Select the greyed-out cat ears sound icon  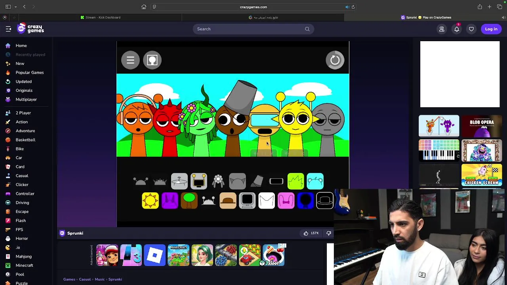tap(237, 181)
